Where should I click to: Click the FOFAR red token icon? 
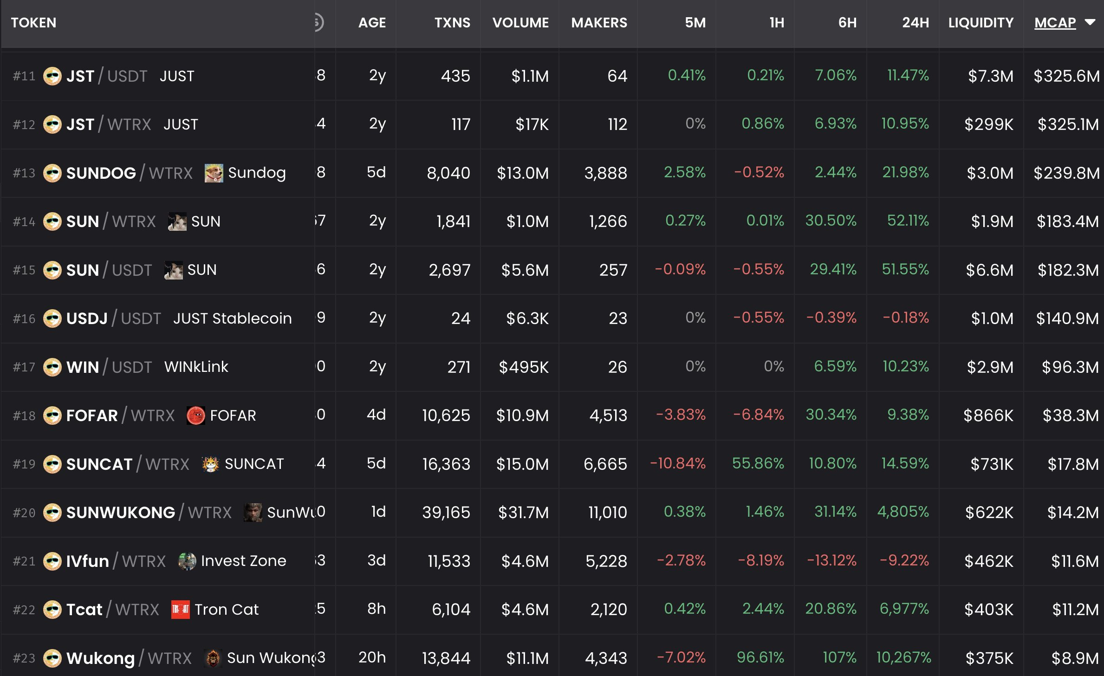click(x=195, y=416)
